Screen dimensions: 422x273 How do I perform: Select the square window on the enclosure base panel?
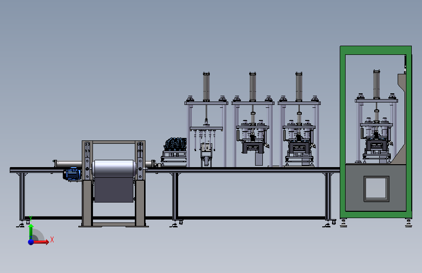pyautogui.click(x=376, y=188)
